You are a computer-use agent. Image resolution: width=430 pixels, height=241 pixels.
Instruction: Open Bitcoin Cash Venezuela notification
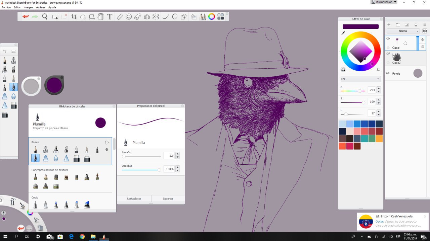(x=393, y=221)
